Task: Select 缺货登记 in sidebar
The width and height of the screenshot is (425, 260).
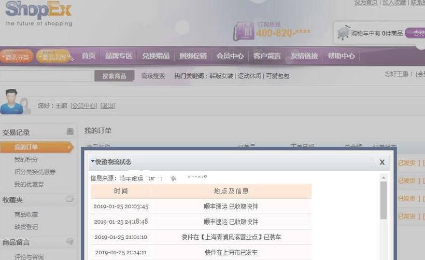Action: [x=26, y=227]
